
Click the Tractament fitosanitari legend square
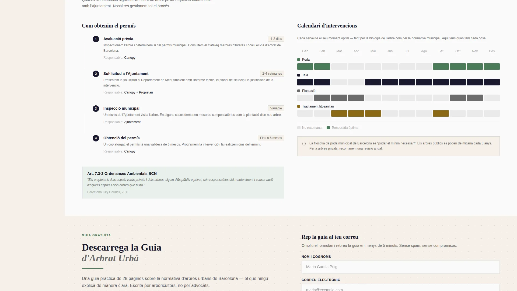299,106
